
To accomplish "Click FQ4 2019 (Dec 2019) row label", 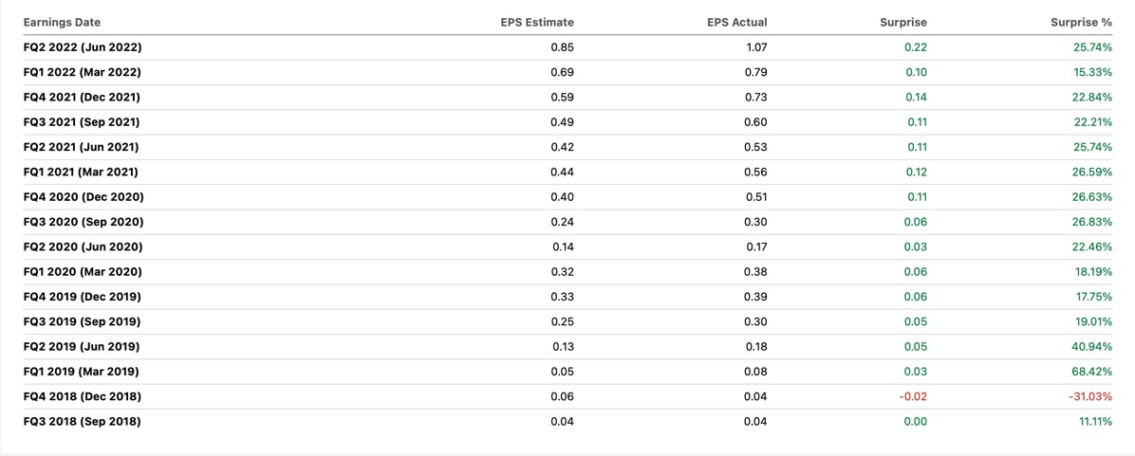I will click(x=82, y=297).
